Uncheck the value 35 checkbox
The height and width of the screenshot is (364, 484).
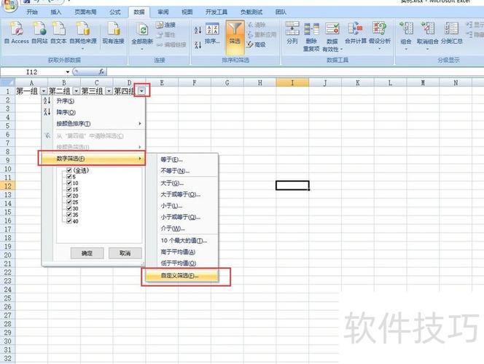tap(69, 215)
